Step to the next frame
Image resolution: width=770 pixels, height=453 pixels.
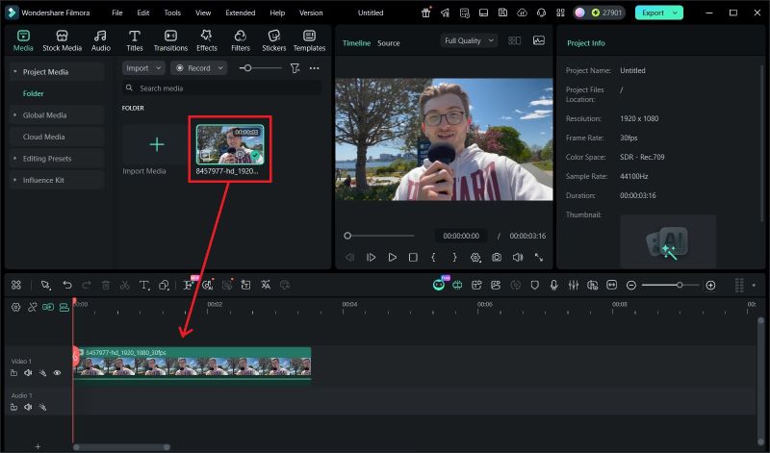click(371, 257)
